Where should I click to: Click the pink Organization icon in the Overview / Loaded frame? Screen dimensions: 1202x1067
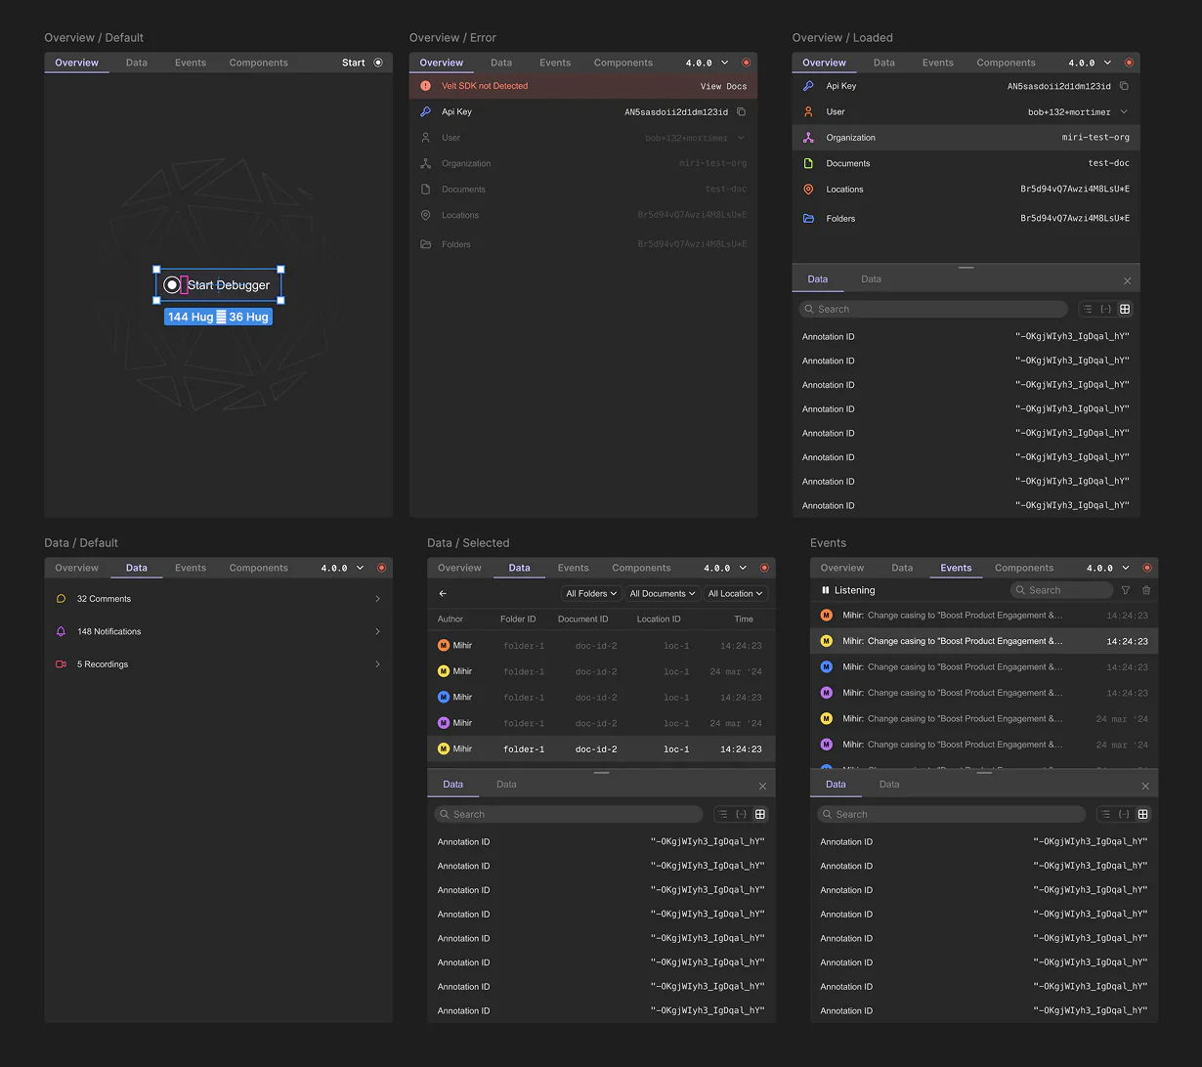pos(808,138)
